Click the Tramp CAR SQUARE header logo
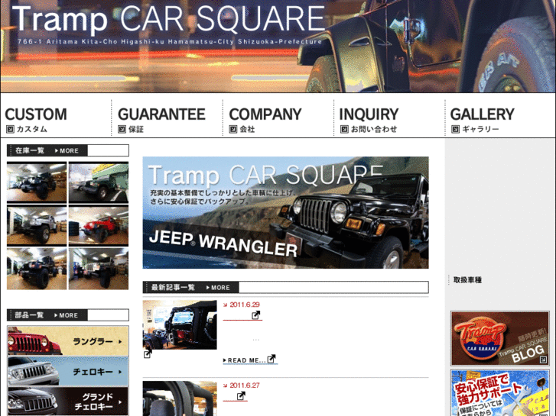The width and height of the screenshot is (556, 416). 168,18
